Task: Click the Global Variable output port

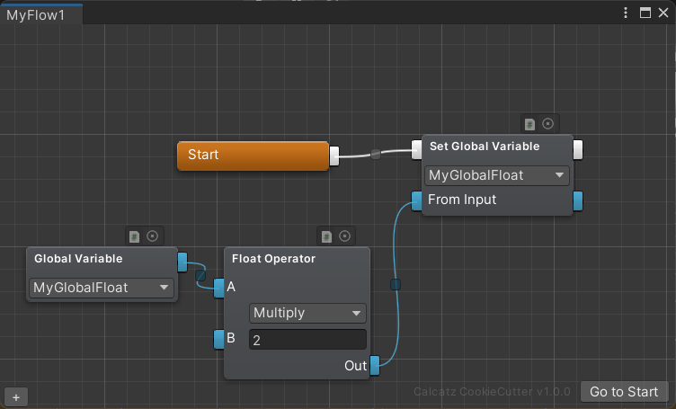Action: point(182,262)
